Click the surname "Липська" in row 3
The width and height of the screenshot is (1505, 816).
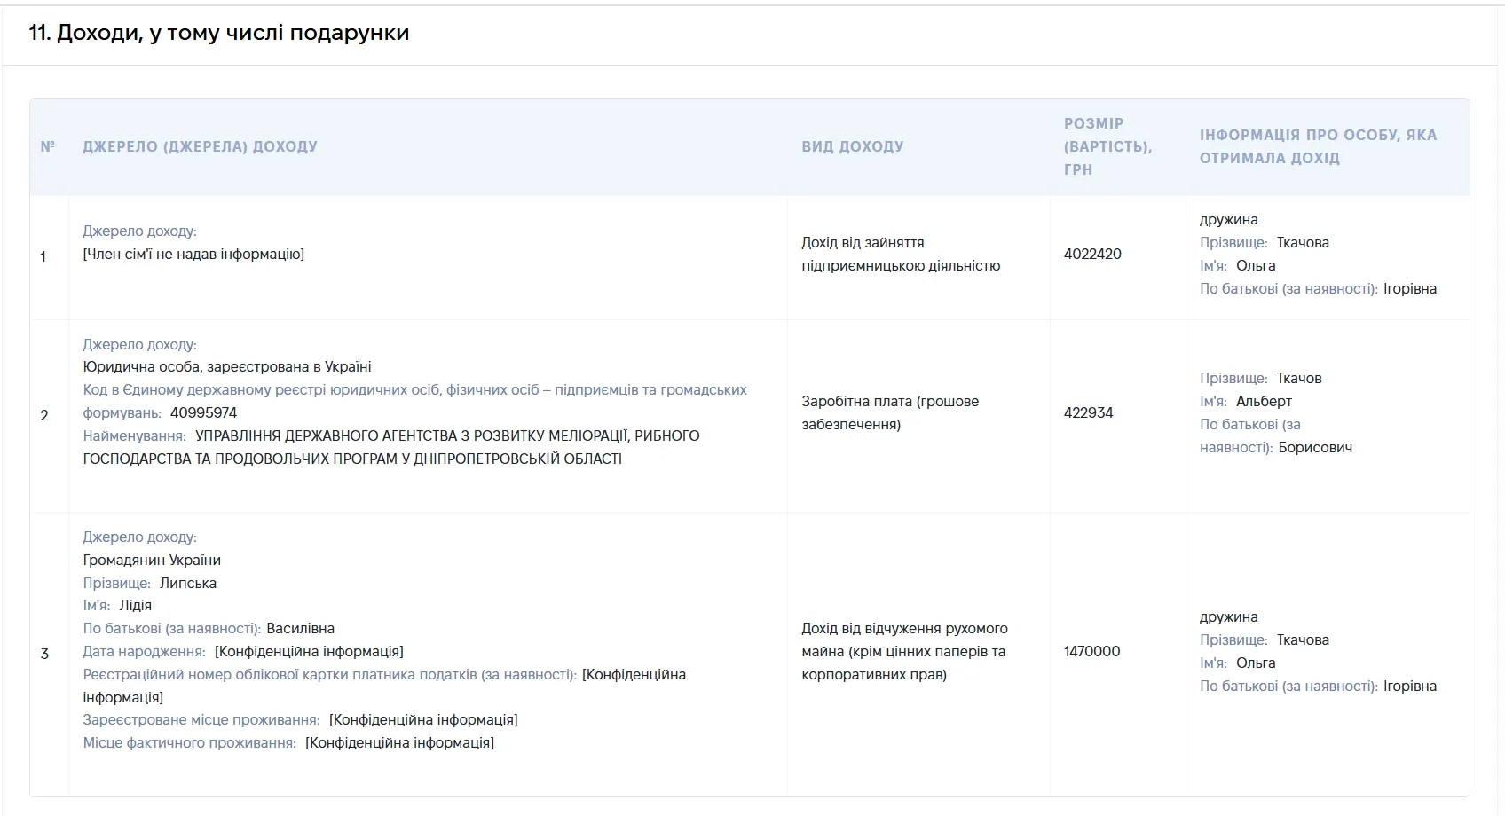tap(188, 583)
